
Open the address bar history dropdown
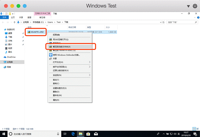tap(161, 22)
